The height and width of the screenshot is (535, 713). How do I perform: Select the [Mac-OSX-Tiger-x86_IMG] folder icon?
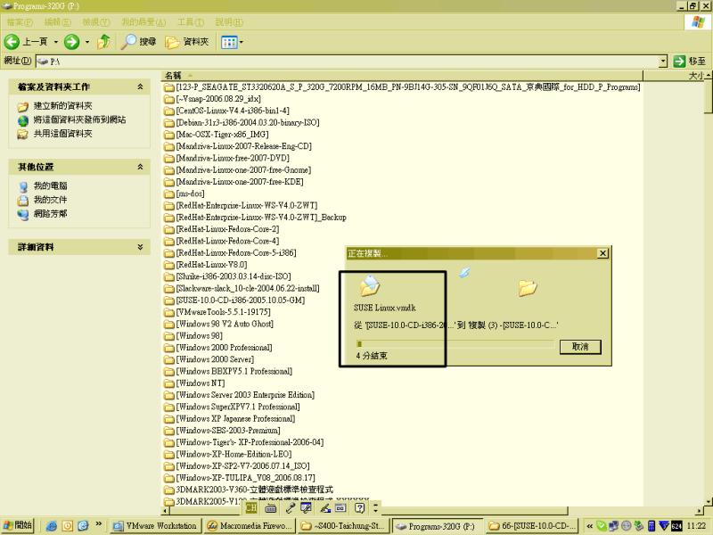(169, 135)
